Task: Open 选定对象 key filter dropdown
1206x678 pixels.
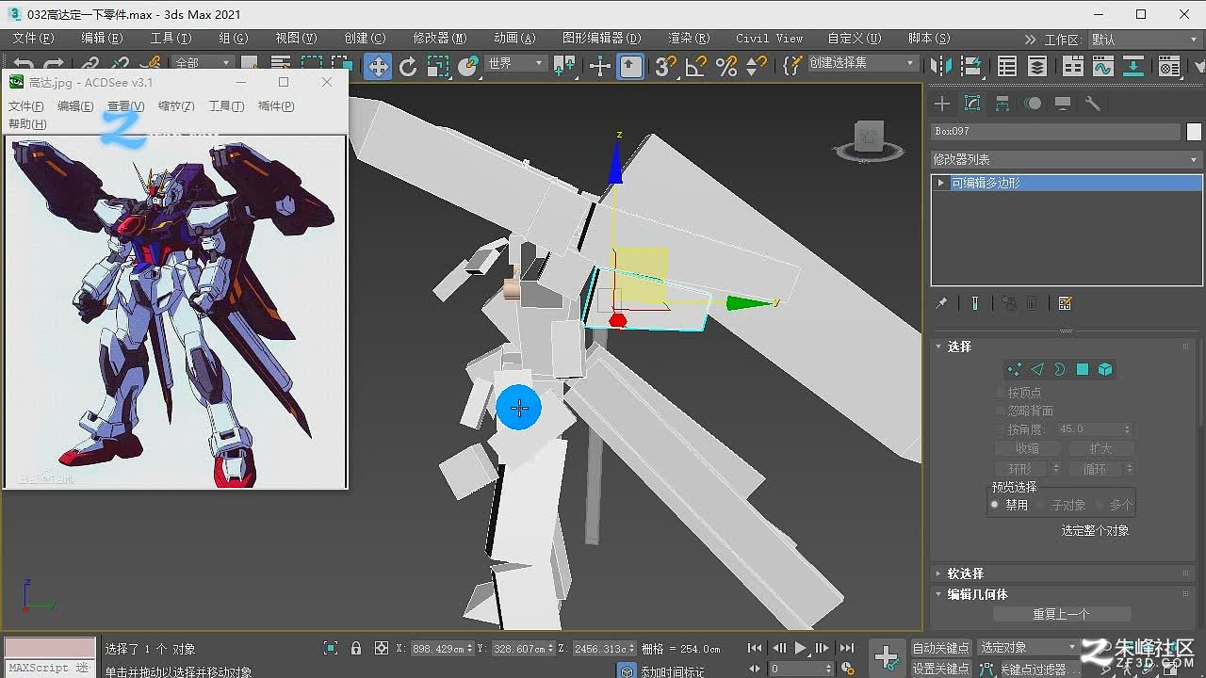Action: tap(1028, 648)
